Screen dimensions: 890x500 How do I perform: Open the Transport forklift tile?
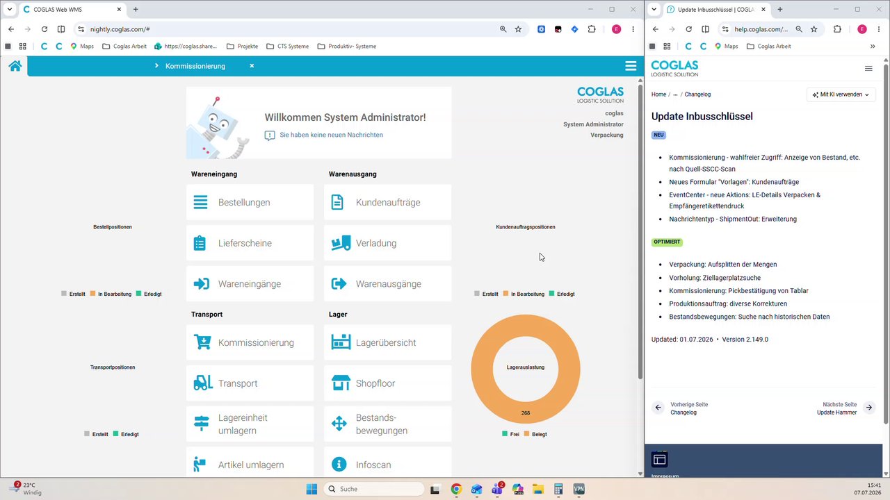(x=250, y=383)
